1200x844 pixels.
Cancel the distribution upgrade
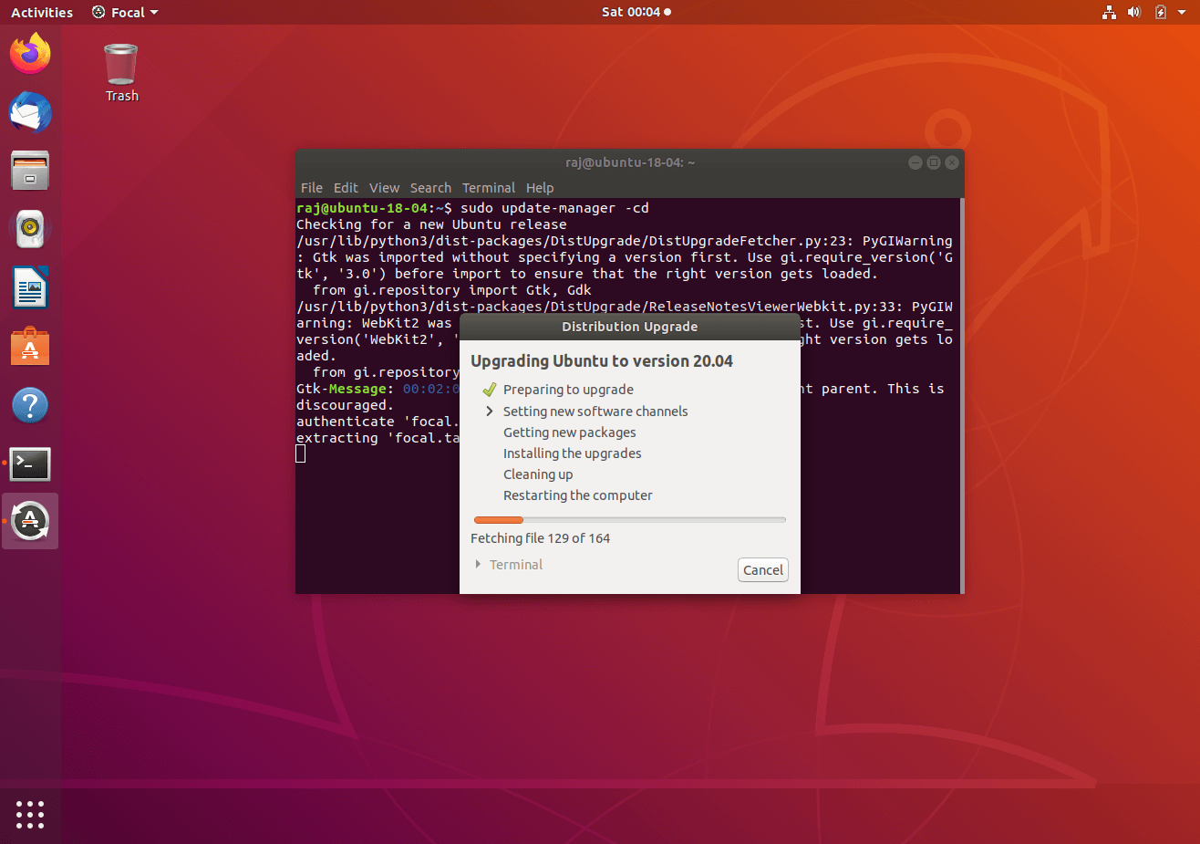tap(763, 570)
